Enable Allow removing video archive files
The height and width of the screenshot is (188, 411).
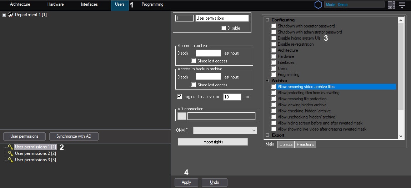(274, 87)
